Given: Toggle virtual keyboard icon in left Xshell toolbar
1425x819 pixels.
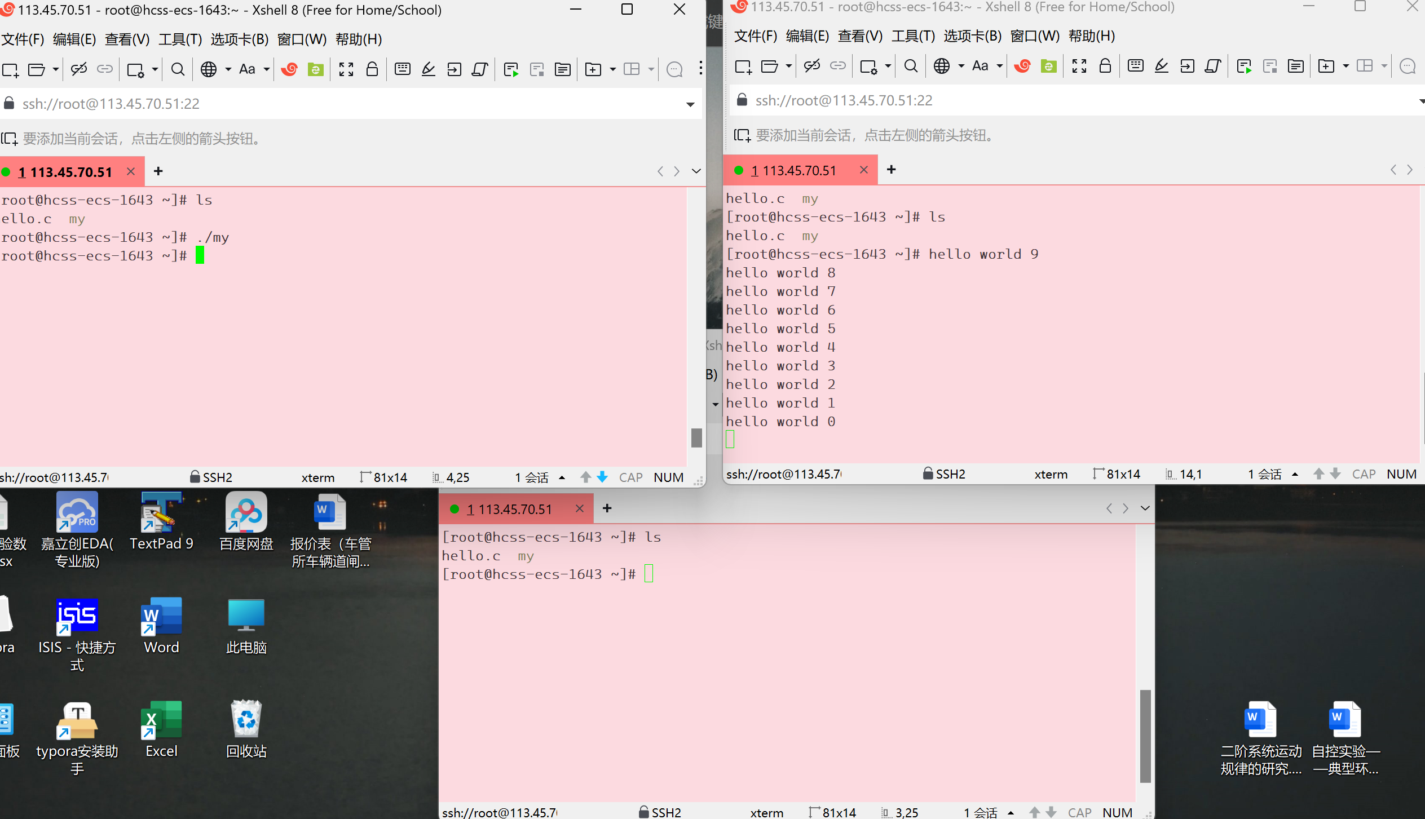Looking at the screenshot, I should [x=402, y=69].
